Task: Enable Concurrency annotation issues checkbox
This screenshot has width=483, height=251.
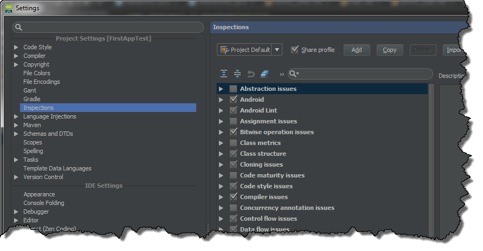Action: (233, 208)
